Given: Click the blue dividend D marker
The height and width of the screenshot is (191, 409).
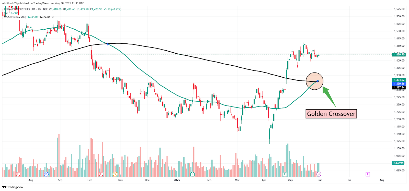Looking at the screenshot, I should [x=46, y=174].
